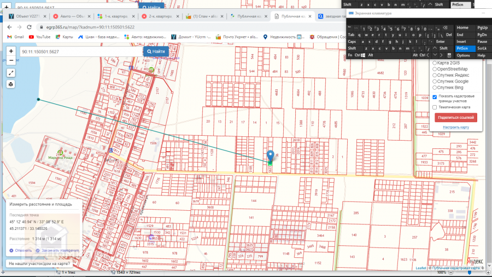Click the map zoom out minus button
Image resolution: width=492 pixels, height=277 pixels.
(11, 60)
